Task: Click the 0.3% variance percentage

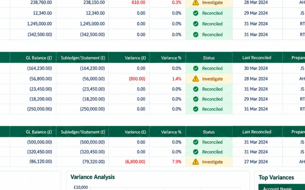Action: (x=177, y=3)
